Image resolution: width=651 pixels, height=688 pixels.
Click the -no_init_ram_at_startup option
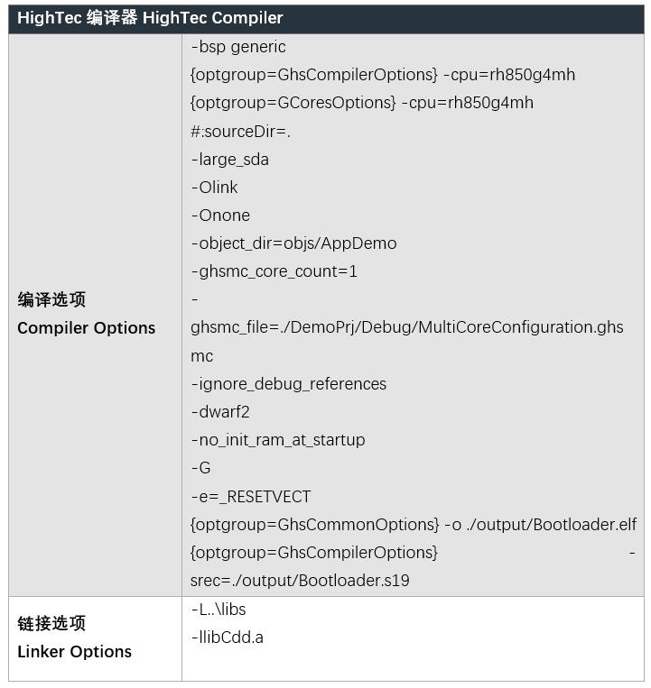click(x=278, y=441)
